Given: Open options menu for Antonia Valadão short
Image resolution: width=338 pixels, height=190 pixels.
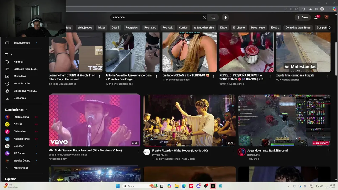Looking at the screenshot, I should click(156, 77).
